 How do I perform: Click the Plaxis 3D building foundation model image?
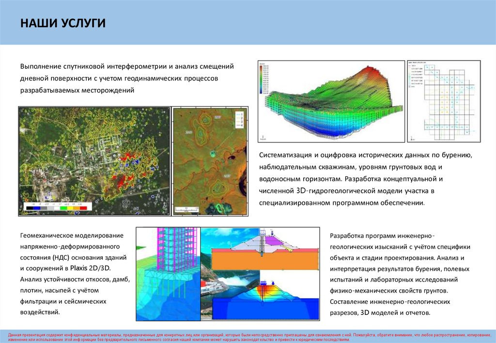click(168, 274)
